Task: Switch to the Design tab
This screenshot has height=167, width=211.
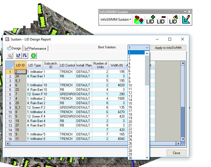Action: [x=14, y=48]
